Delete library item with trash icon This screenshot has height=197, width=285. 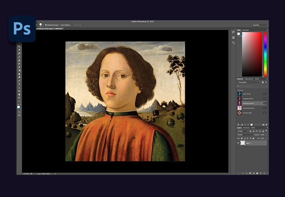tap(267, 125)
